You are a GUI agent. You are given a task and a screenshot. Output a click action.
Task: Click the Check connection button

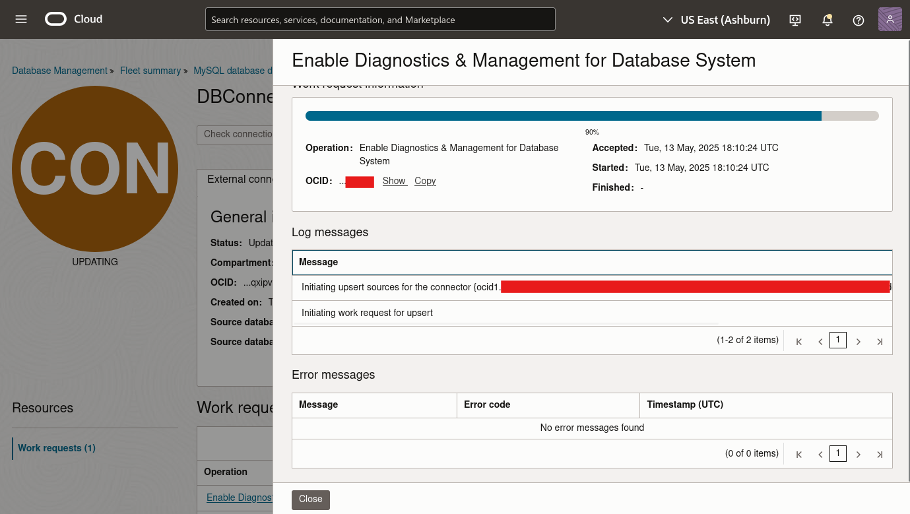point(238,135)
